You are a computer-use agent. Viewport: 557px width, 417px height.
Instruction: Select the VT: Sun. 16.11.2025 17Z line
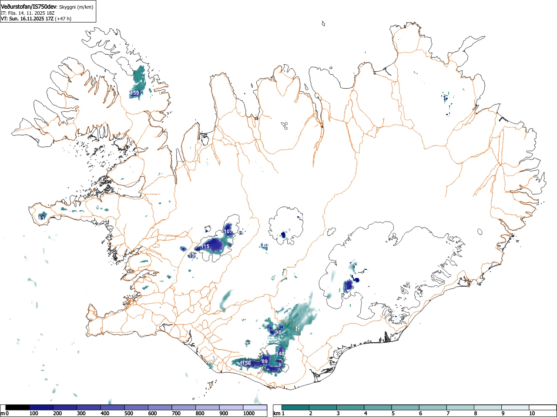[36, 19]
